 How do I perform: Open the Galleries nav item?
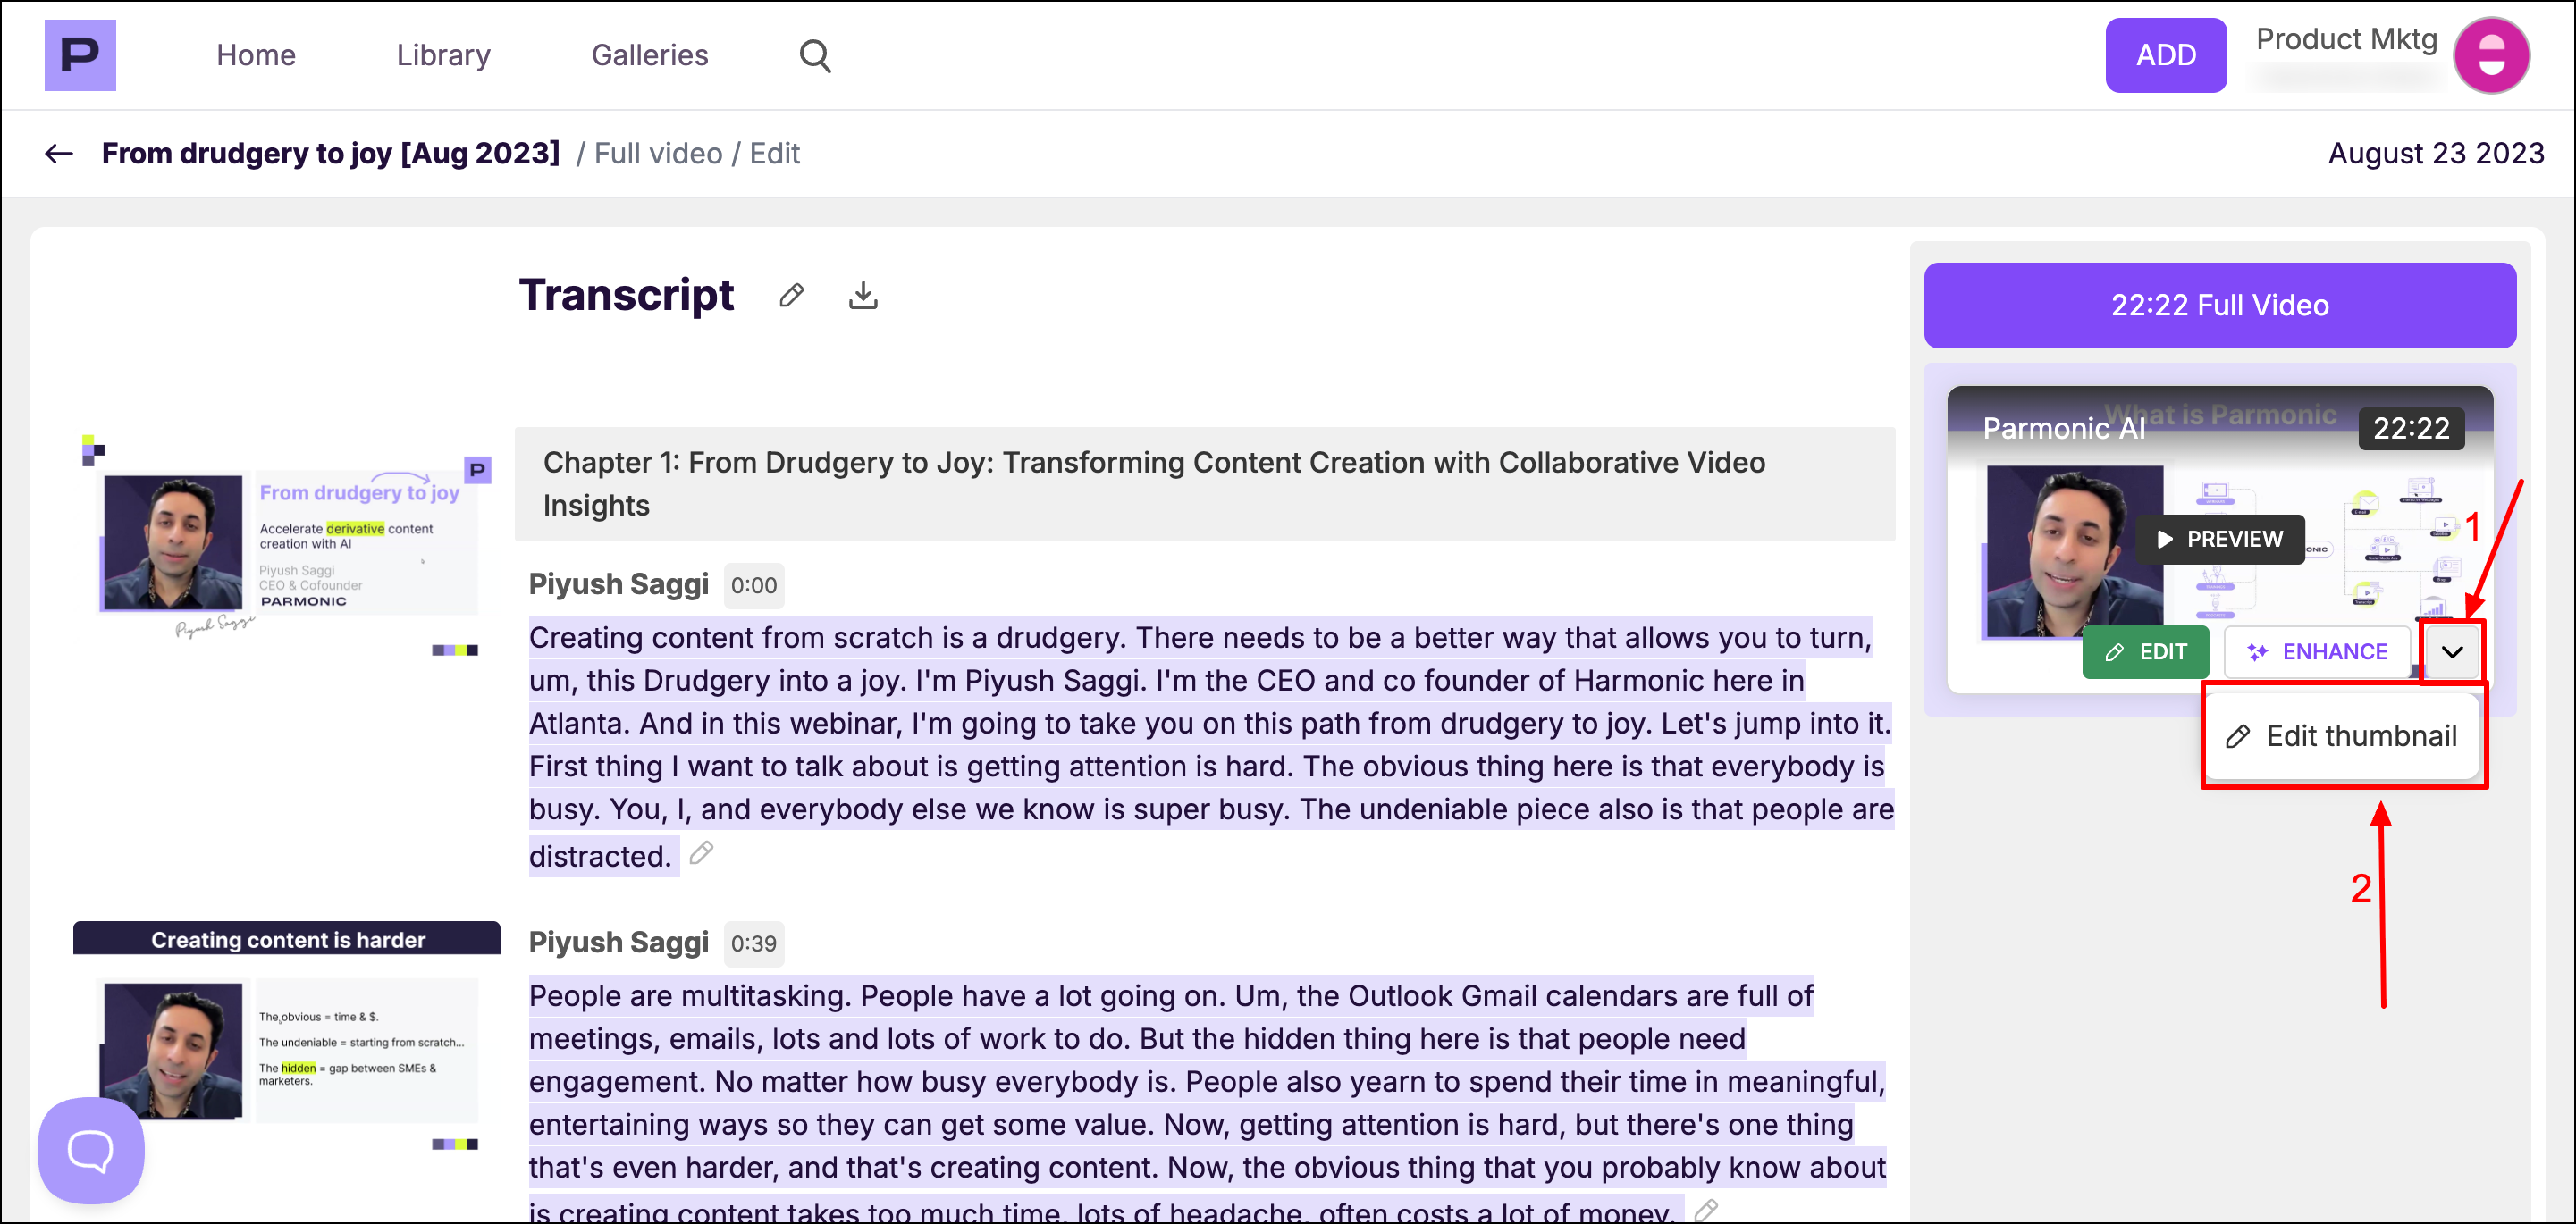click(x=649, y=55)
